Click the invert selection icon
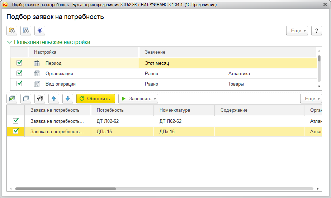Image resolution: width=331 pixels, height=198 pixels. click(40, 98)
